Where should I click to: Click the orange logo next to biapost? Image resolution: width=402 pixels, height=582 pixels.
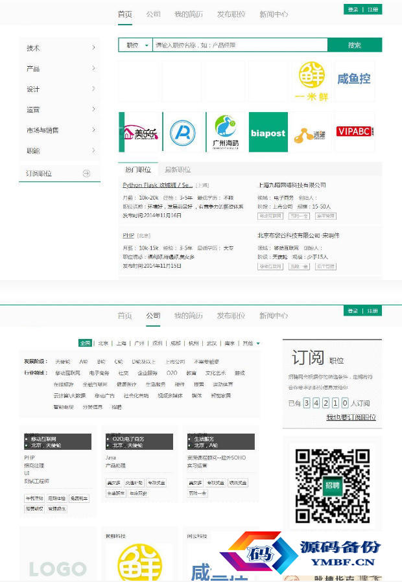[x=310, y=135]
